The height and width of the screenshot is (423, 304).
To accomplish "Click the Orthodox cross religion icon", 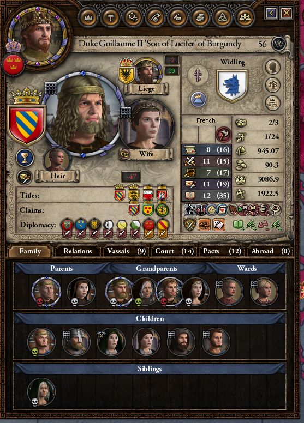I will click(199, 75).
